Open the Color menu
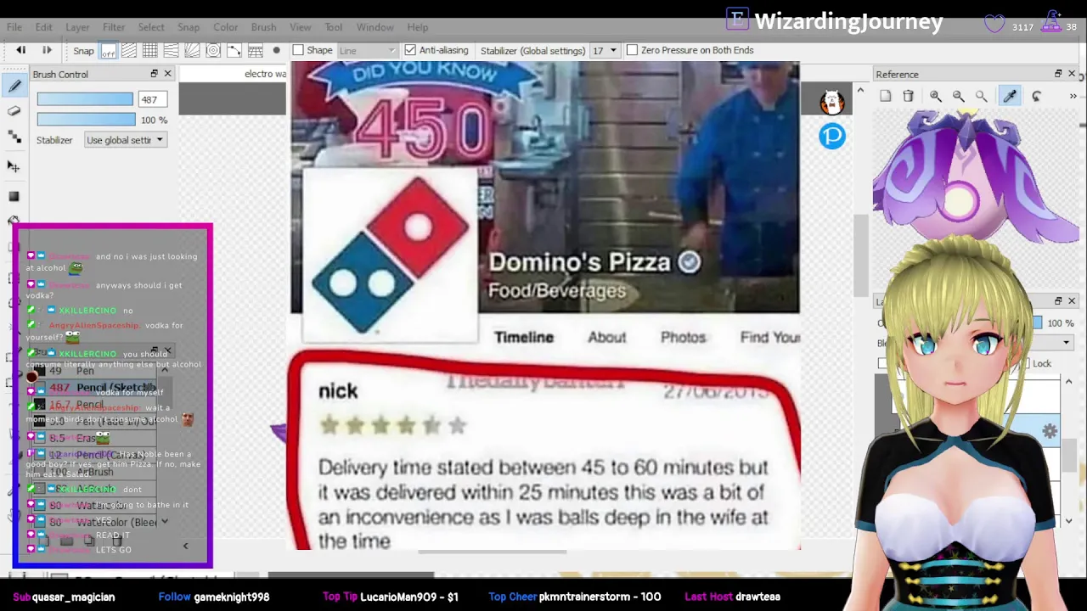The width and height of the screenshot is (1087, 611). coord(225,27)
